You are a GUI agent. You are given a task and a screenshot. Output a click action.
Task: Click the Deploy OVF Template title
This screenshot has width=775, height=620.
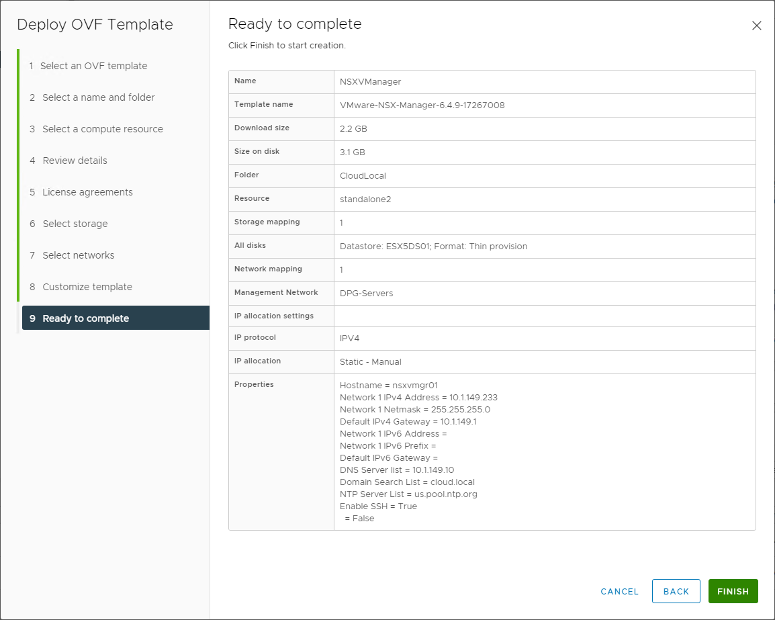pyautogui.click(x=95, y=24)
